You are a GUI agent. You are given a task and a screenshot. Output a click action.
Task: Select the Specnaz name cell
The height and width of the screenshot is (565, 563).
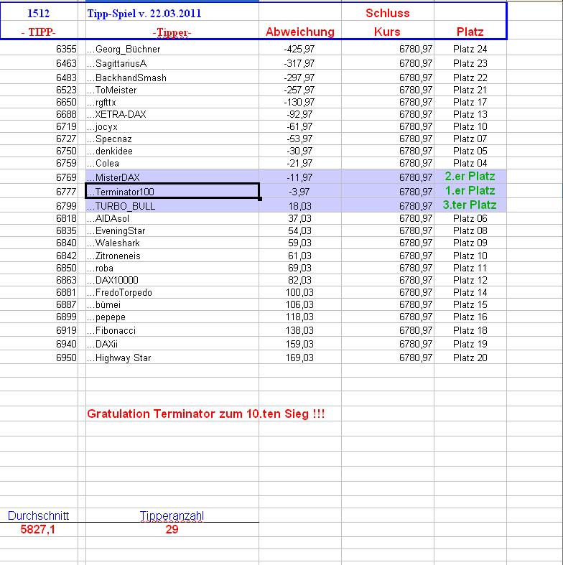pos(172,139)
